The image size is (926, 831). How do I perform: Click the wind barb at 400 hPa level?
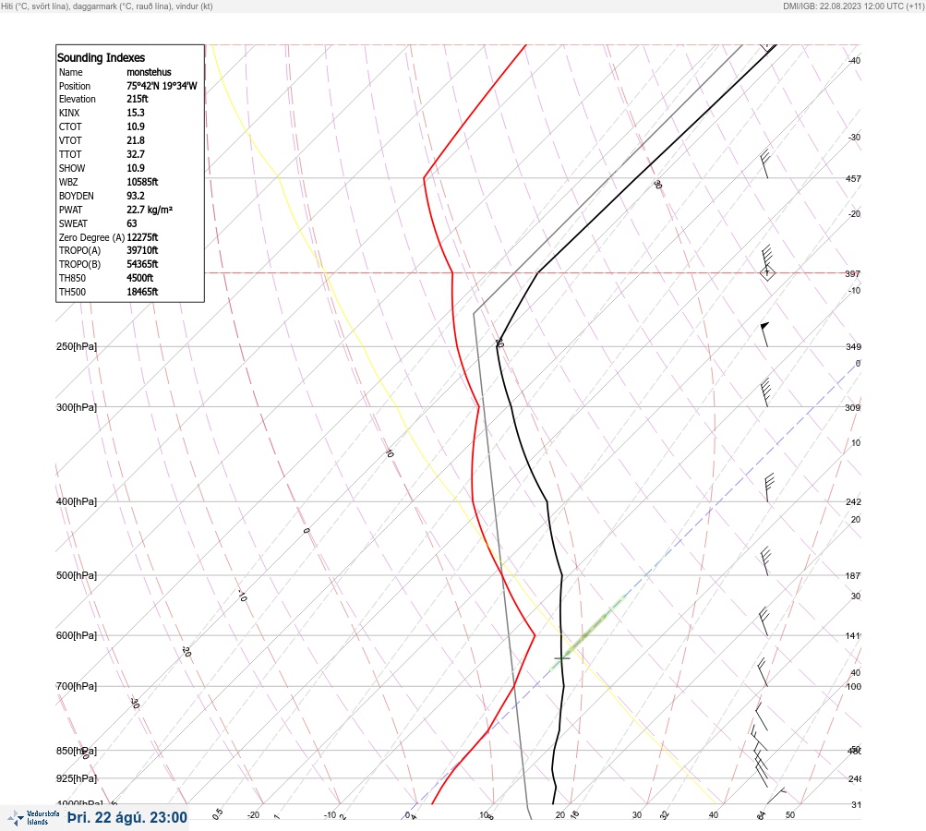click(x=769, y=488)
